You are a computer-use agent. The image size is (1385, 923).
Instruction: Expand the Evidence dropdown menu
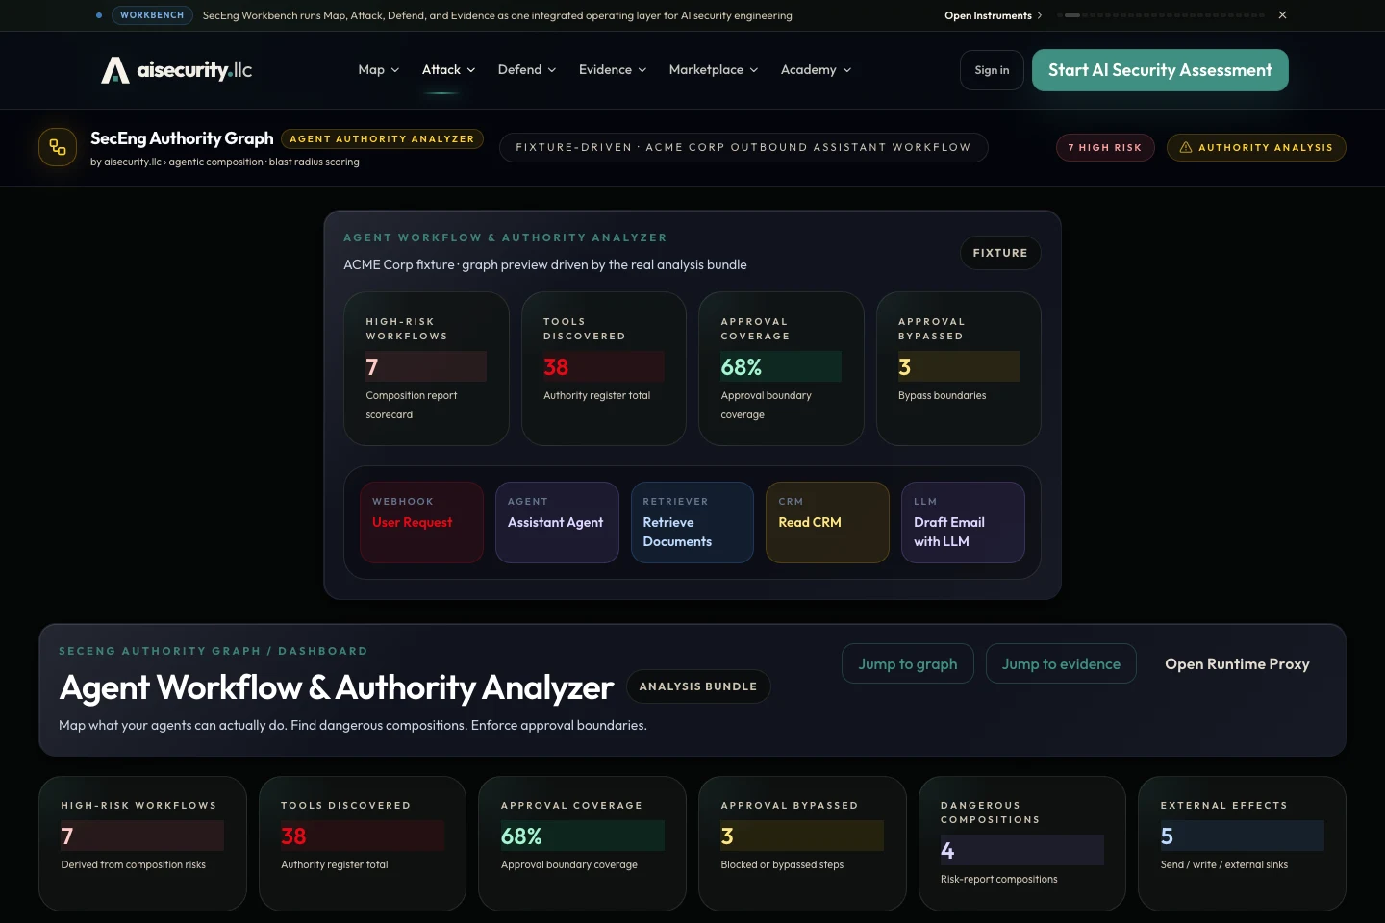point(613,70)
